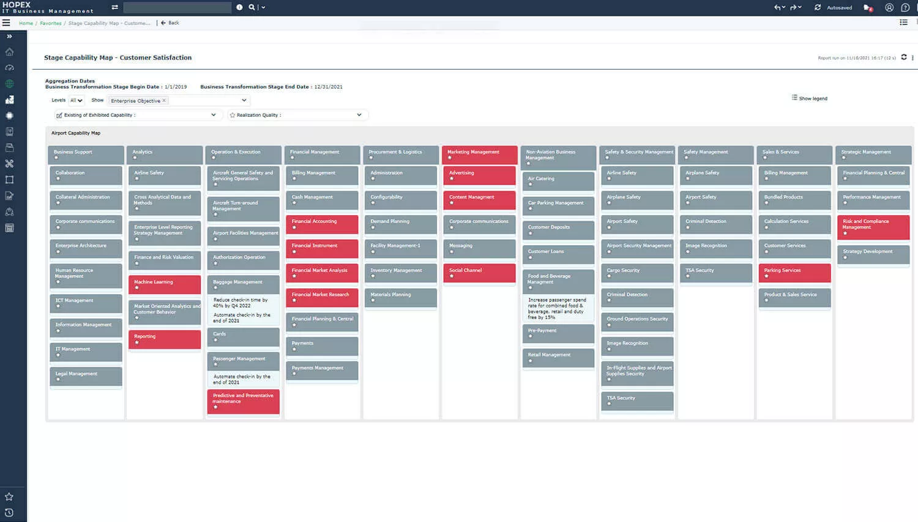Click the Retail Management capability card
Screen dimensions: 918x522
(x=558, y=358)
